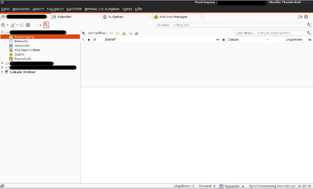Screen dimensions: 313x189
Task: Toggle the attachment quick filter
Action: (137, 33)
